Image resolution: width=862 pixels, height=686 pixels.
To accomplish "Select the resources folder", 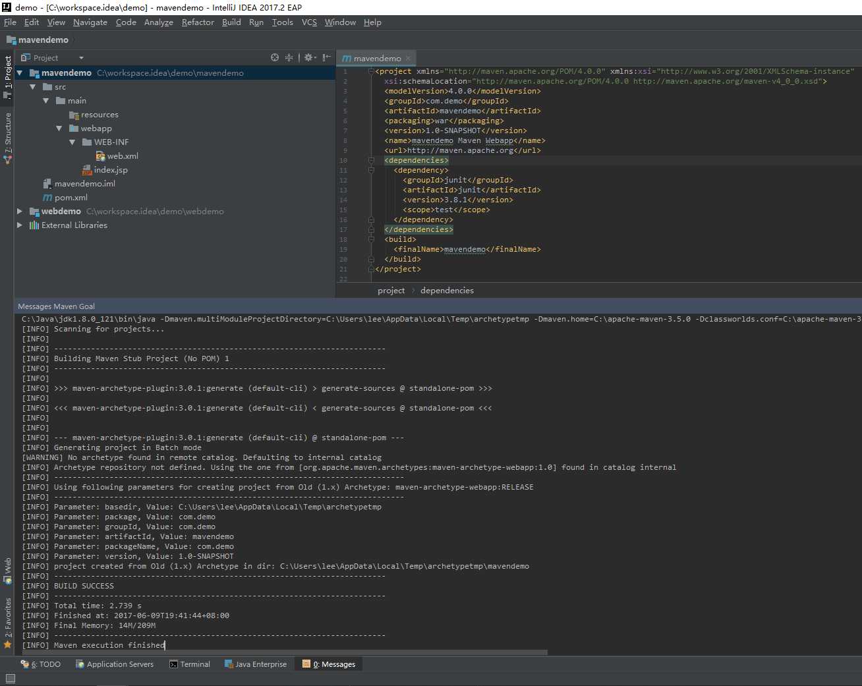I will [x=94, y=115].
